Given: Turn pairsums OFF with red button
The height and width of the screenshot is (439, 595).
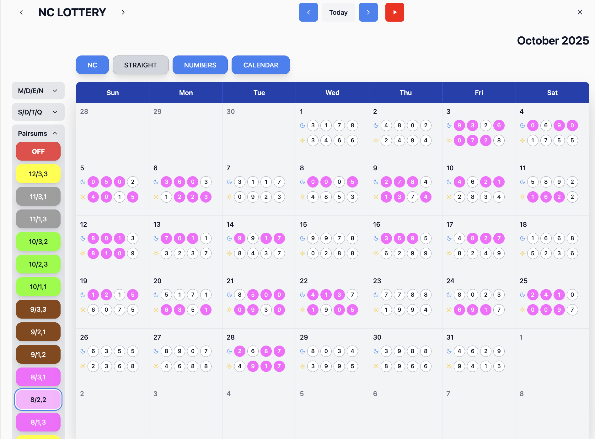Looking at the screenshot, I should [x=38, y=151].
